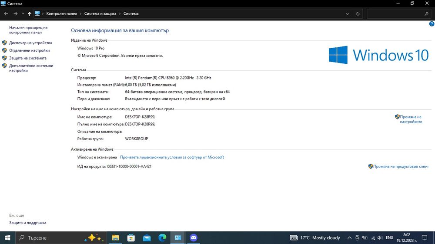Open Discord from taskbar
The height and width of the screenshot is (244, 435).
[194, 237]
